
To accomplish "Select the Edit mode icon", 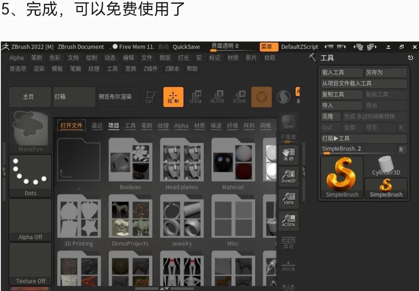I will coord(150,97).
